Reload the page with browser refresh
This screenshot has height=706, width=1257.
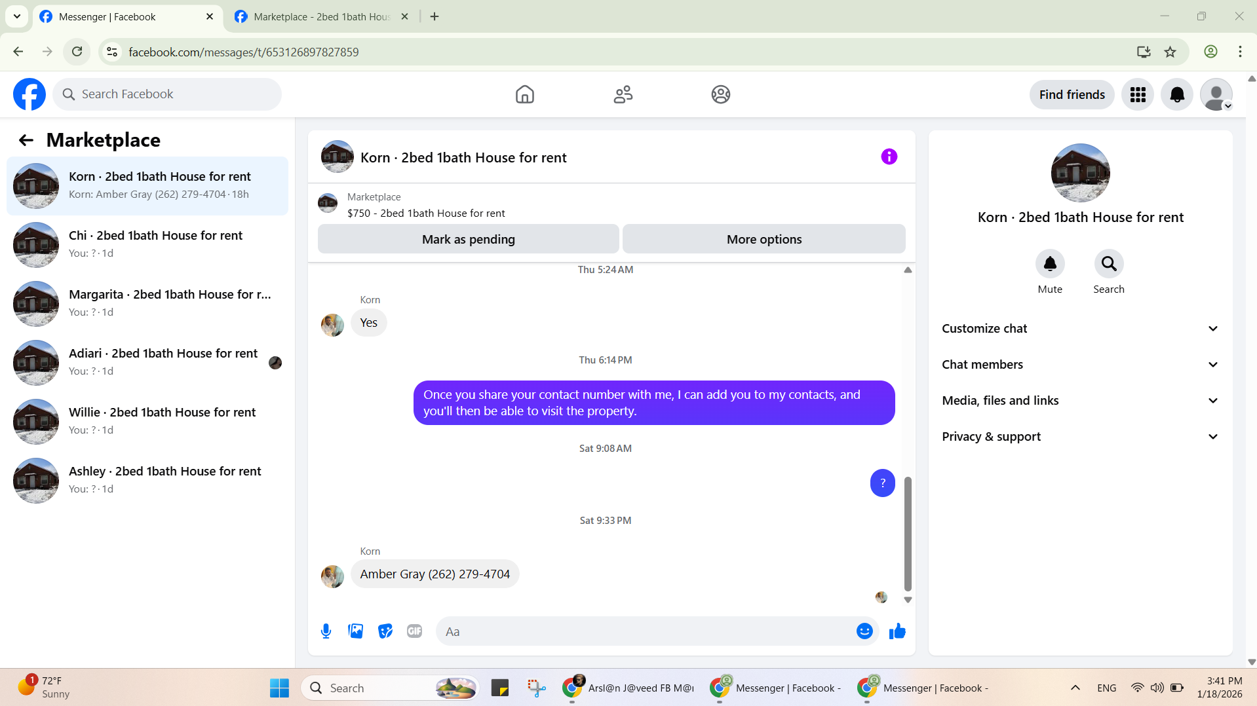(77, 52)
